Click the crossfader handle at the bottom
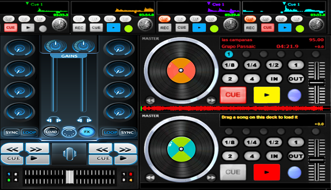 (x=69, y=176)
